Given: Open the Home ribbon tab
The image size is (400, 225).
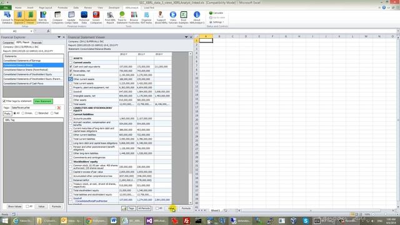Looking at the screenshot, I should (x=18, y=7).
